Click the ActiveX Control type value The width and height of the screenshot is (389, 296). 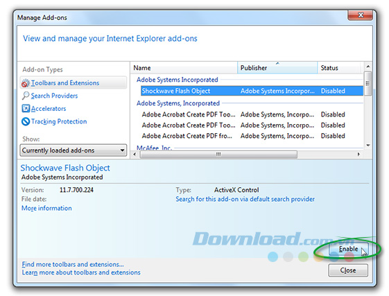point(236,190)
